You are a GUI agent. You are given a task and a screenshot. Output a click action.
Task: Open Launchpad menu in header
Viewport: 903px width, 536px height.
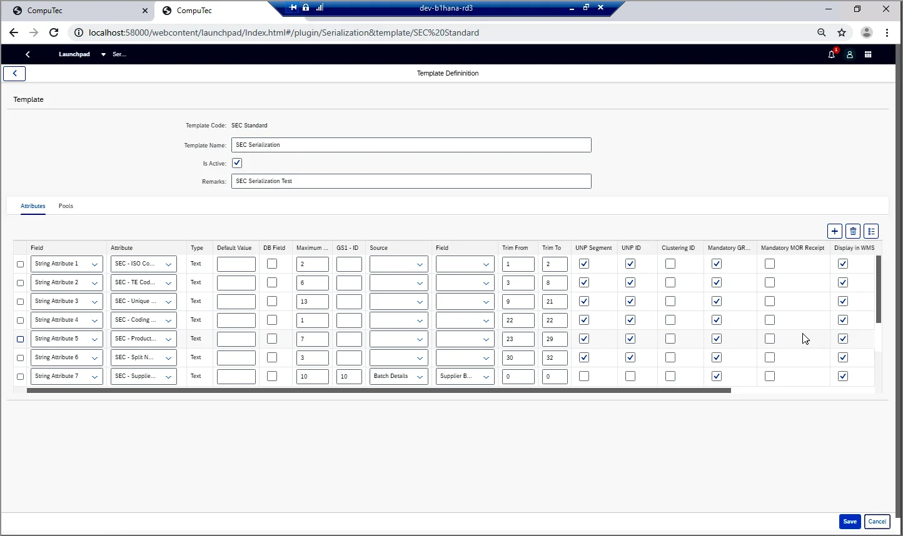pyautogui.click(x=74, y=54)
